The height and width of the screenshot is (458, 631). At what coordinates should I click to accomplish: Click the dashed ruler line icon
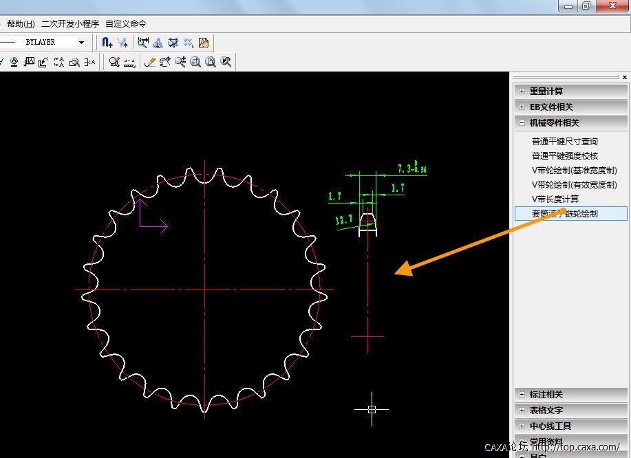[x=129, y=63]
